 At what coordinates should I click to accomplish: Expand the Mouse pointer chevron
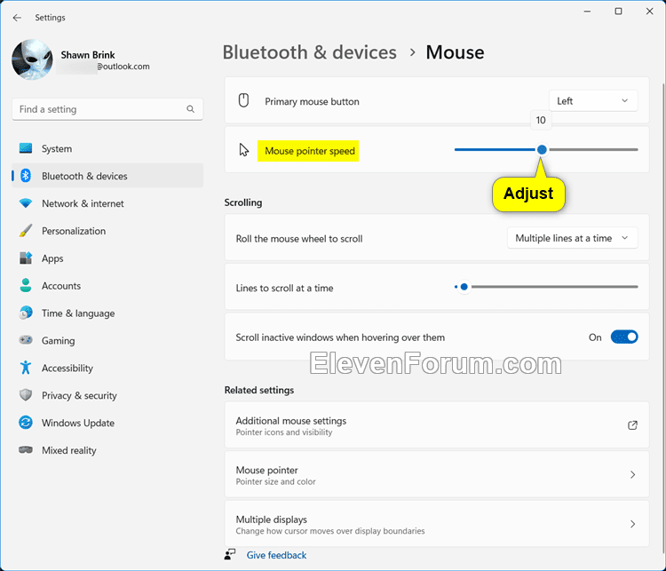coord(632,474)
